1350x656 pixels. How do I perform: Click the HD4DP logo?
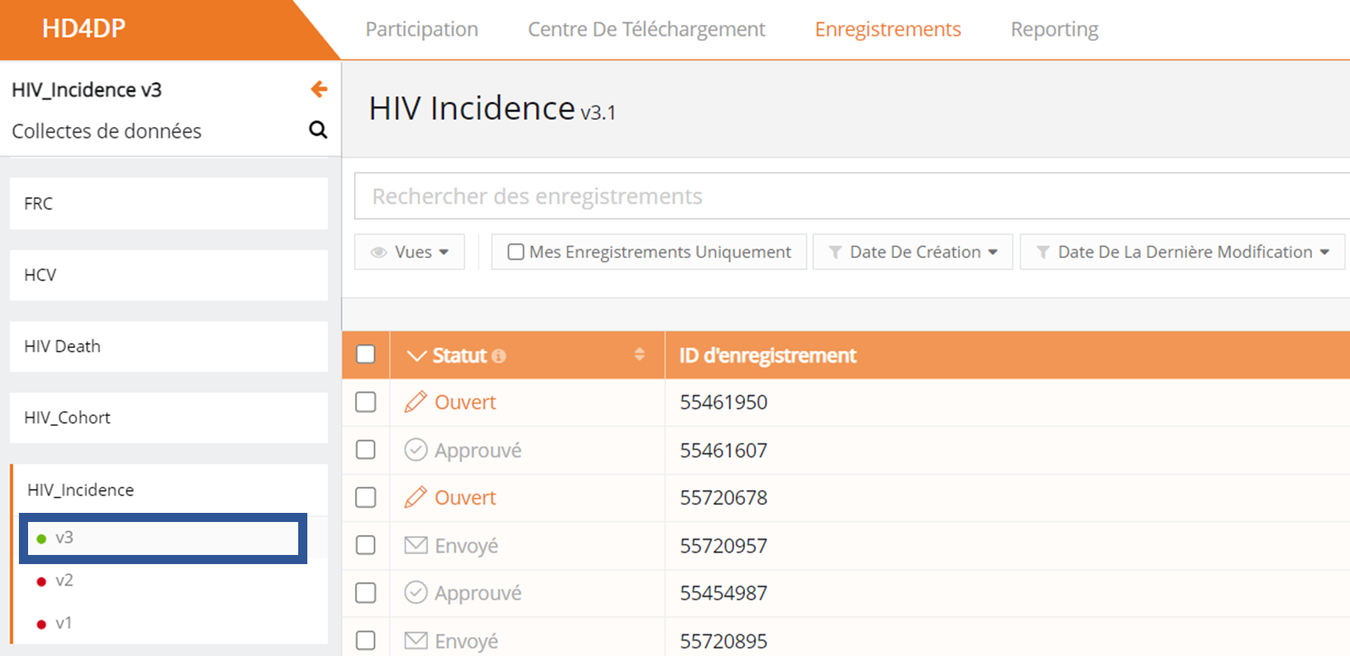(x=83, y=29)
